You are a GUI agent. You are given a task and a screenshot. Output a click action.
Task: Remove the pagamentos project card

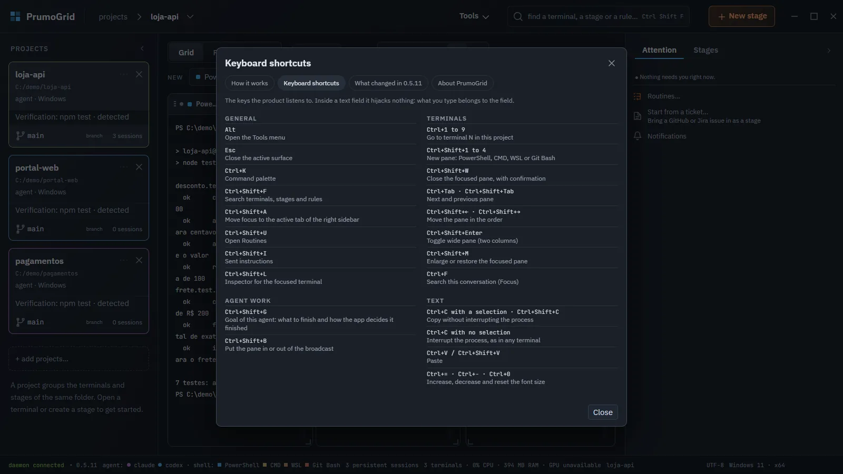tap(139, 260)
